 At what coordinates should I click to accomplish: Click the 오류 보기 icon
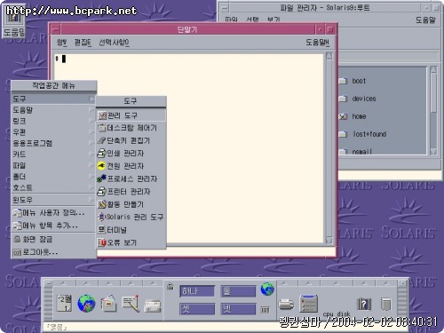101,242
